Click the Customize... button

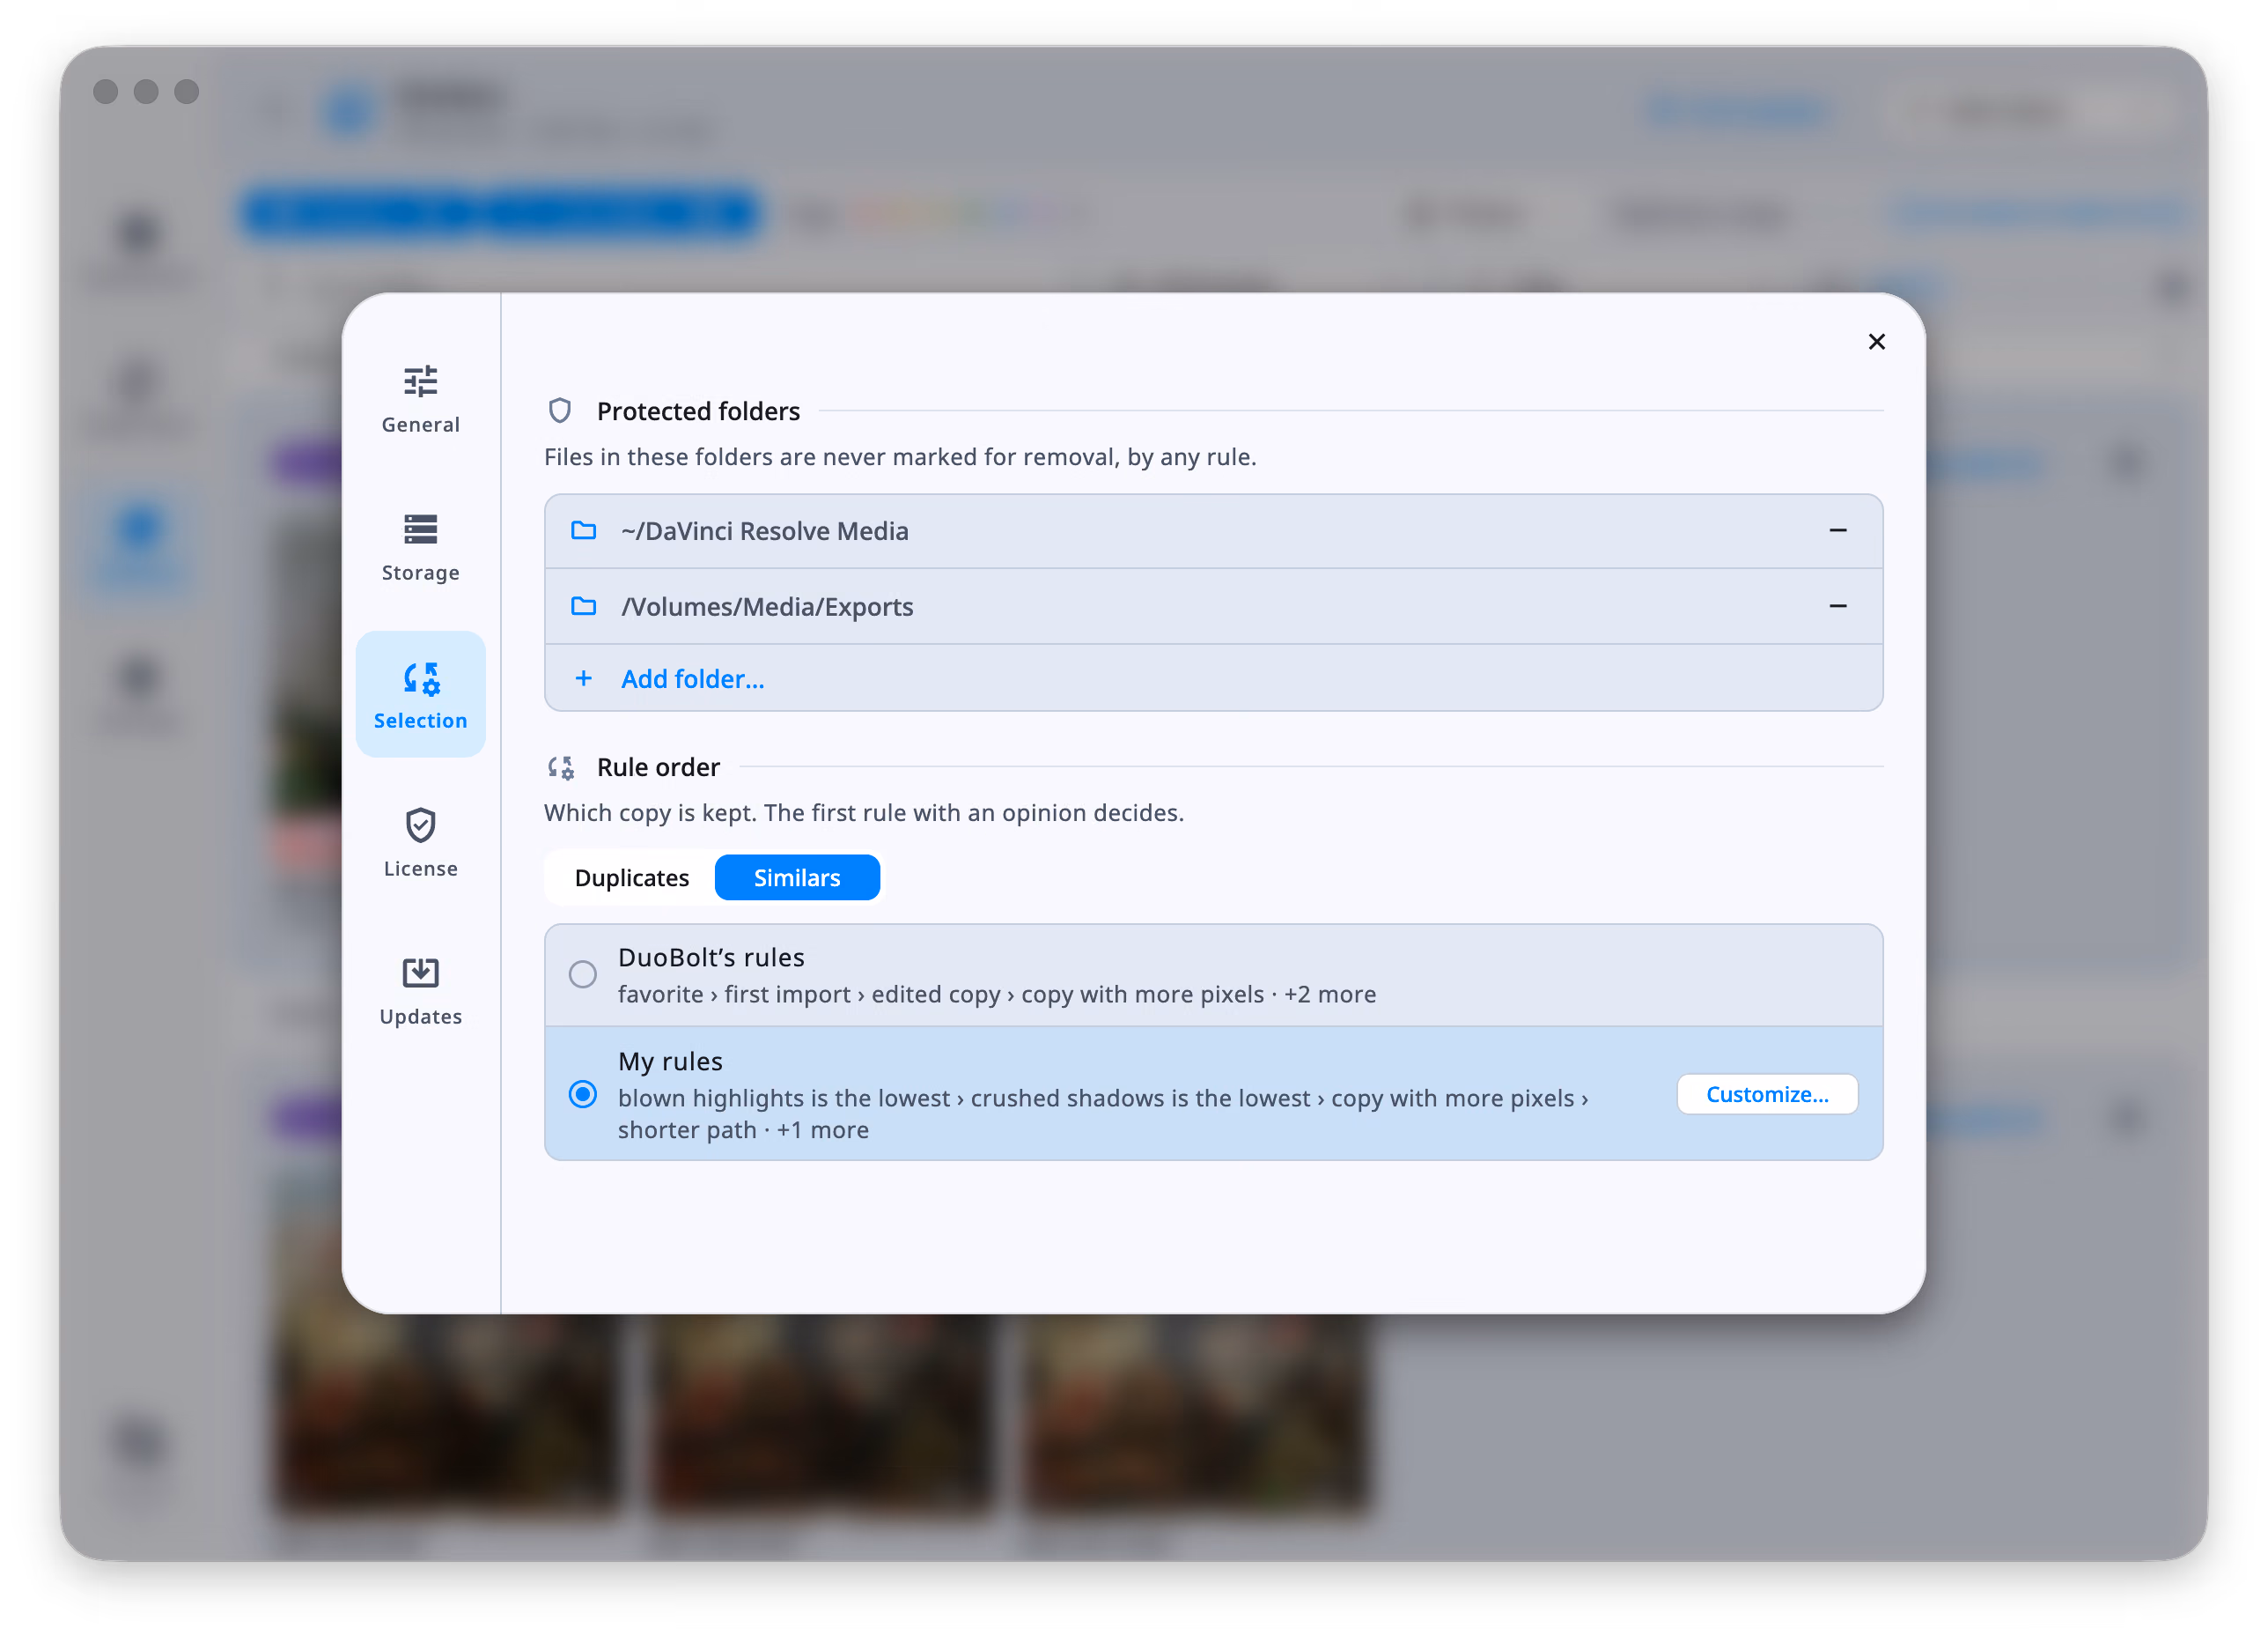[x=1766, y=1095]
